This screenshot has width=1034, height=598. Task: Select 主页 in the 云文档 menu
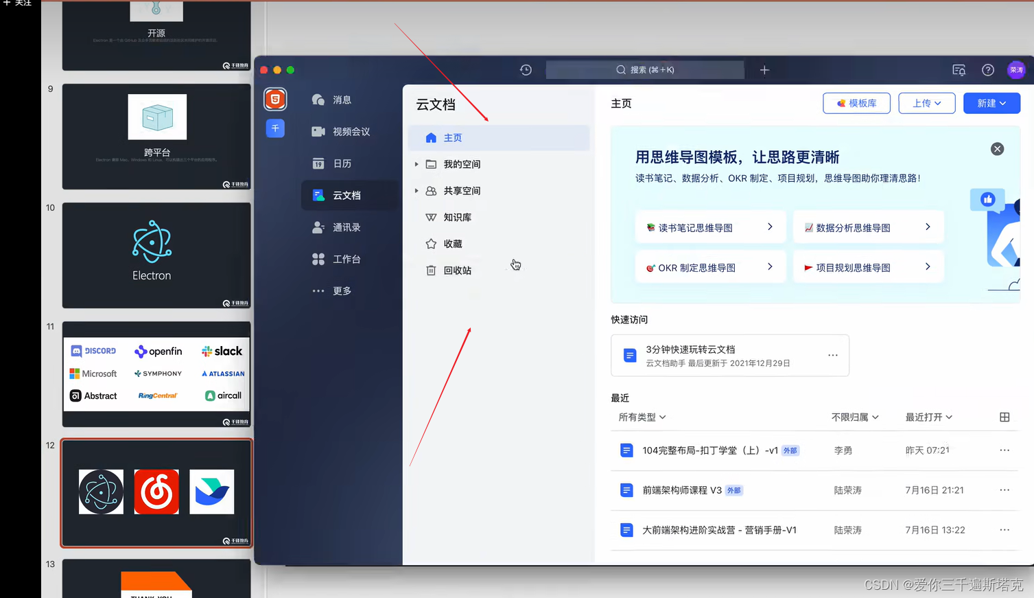pyautogui.click(x=453, y=137)
